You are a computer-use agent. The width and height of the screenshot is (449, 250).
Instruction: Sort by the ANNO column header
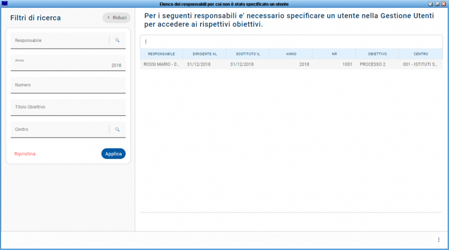coord(291,54)
